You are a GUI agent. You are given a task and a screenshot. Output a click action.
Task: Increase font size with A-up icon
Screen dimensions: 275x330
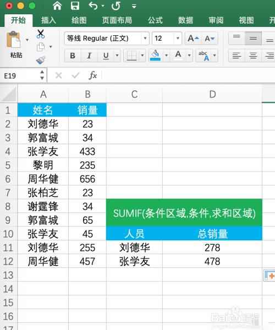pyautogui.click(x=193, y=38)
